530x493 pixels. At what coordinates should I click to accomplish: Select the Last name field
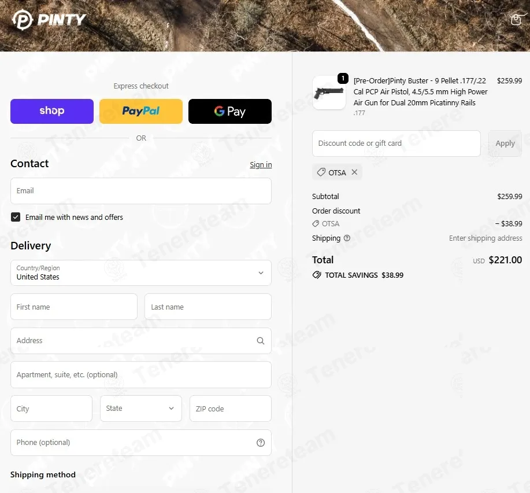tap(208, 307)
